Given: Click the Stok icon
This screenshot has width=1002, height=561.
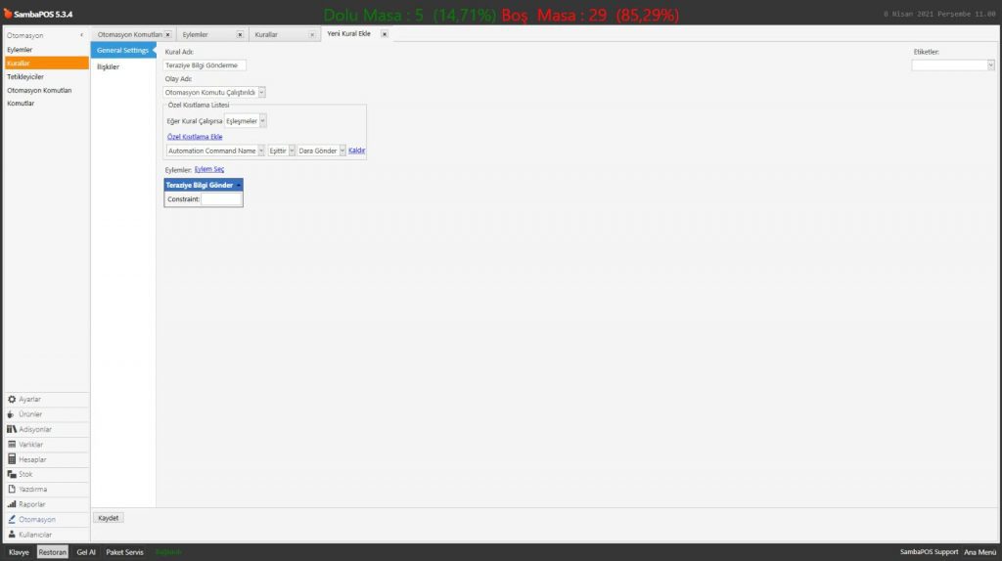Looking at the screenshot, I should [x=12, y=474].
